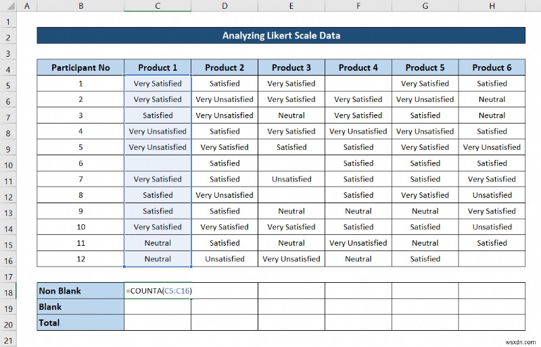
Task: Click the Product 3 header cell
Action: click(291, 68)
